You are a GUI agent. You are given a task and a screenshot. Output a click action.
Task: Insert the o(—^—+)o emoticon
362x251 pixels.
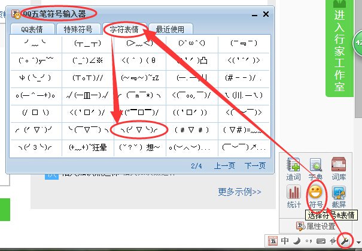(35, 95)
